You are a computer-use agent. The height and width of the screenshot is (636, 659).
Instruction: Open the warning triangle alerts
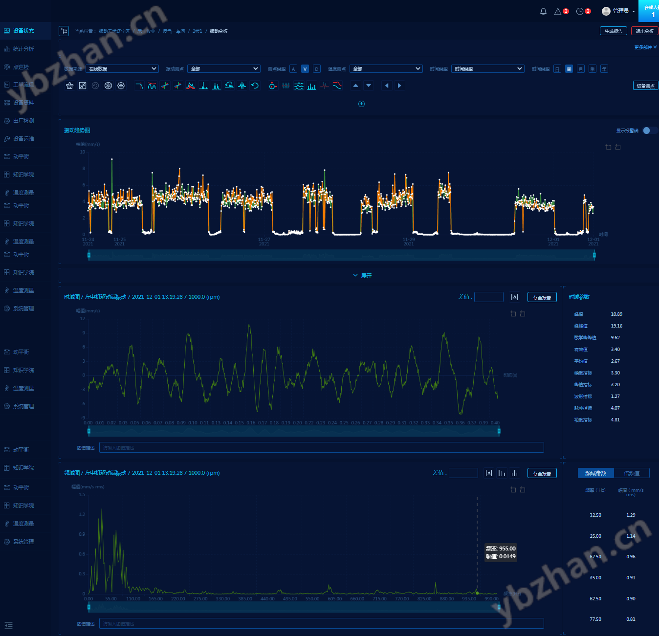pos(558,11)
